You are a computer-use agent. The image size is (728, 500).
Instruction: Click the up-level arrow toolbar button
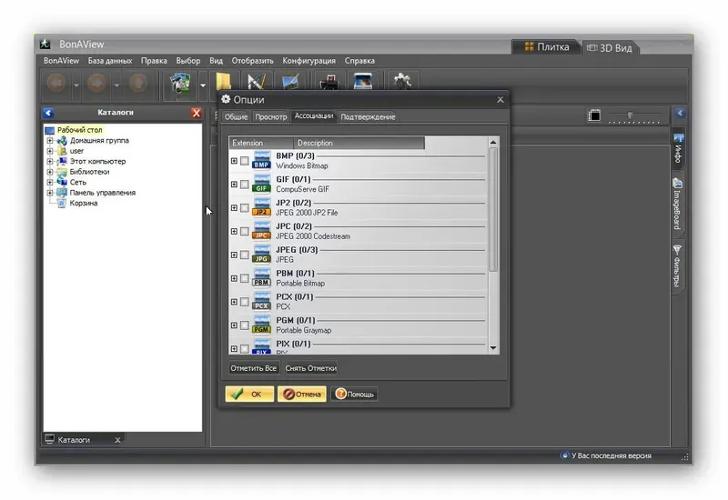(x=138, y=84)
